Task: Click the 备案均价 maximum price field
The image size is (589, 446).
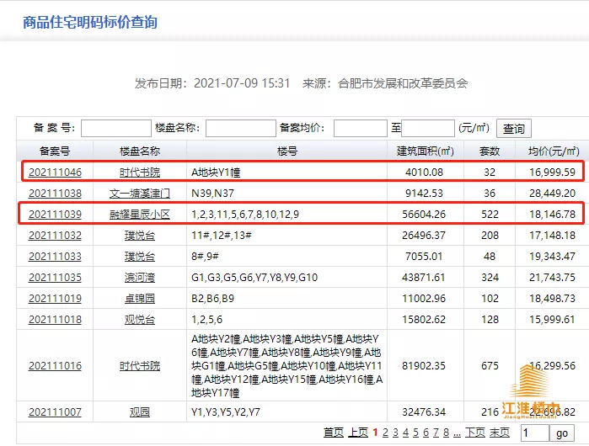Action: click(x=428, y=128)
